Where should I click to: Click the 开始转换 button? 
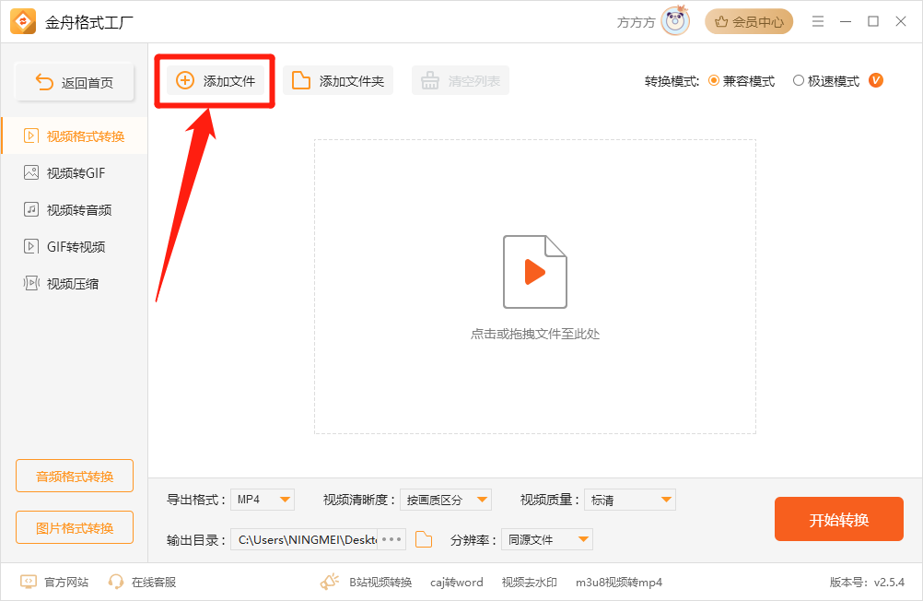(x=838, y=520)
